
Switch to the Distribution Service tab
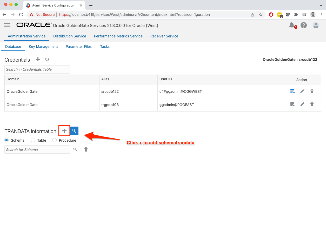point(70,36)
